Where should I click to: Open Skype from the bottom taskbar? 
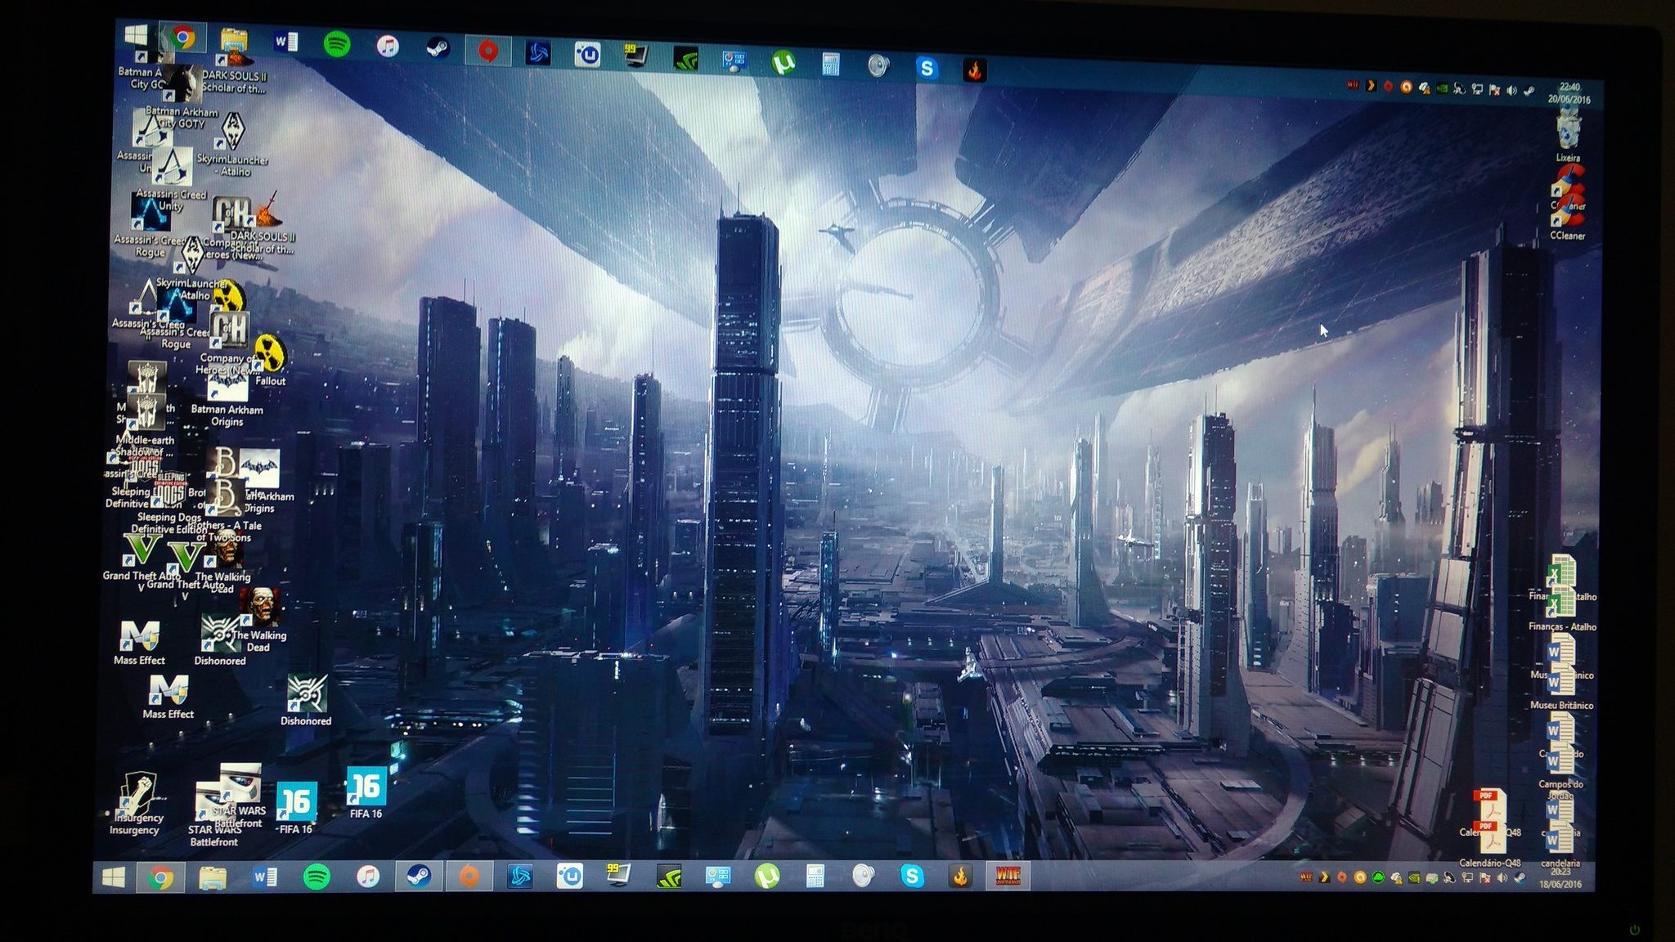point(912,877)
